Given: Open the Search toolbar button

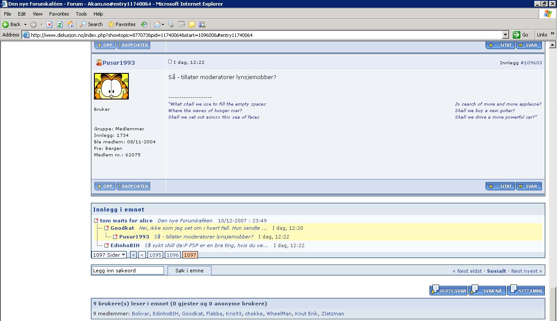Looking at the screenshot, I should 91,24.
